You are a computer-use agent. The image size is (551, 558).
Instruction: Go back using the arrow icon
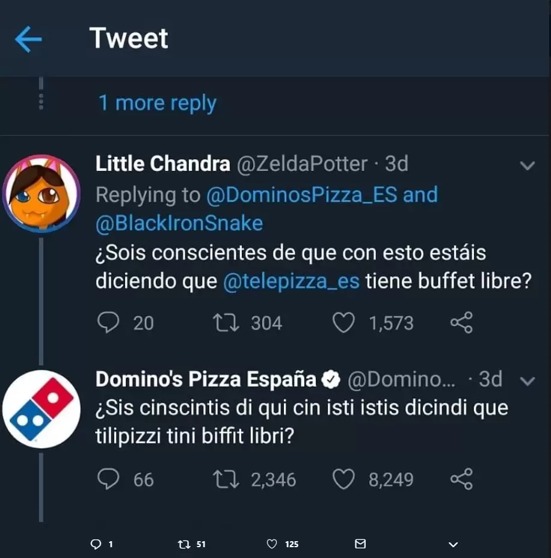[x=28, y=40]
